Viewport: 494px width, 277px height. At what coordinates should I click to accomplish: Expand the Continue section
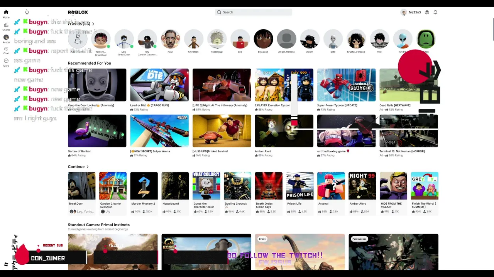pos(78,167)
